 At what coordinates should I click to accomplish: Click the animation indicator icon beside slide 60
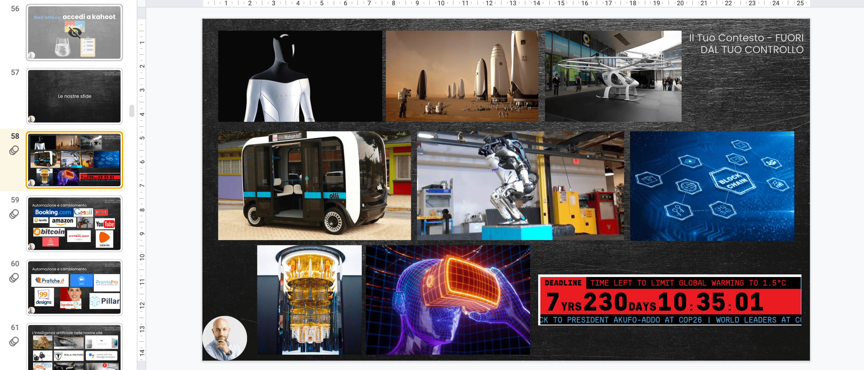coord(14,278)
